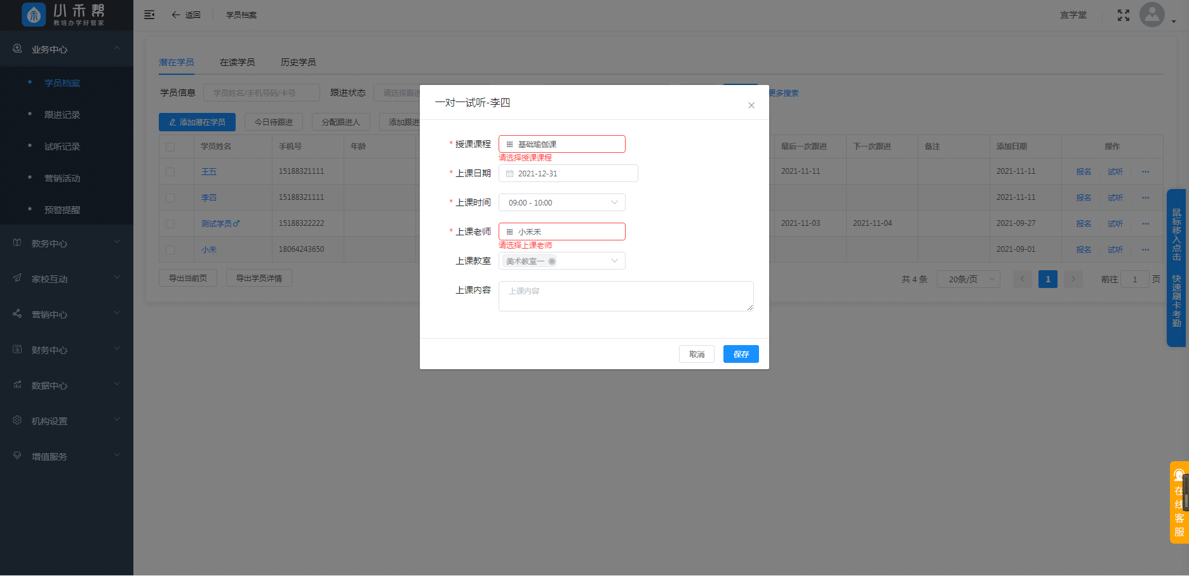This screenshot has height=576, width=1189.
Task: Click the 业务中心 sidebar icon
Action: (x=17, y=49)
